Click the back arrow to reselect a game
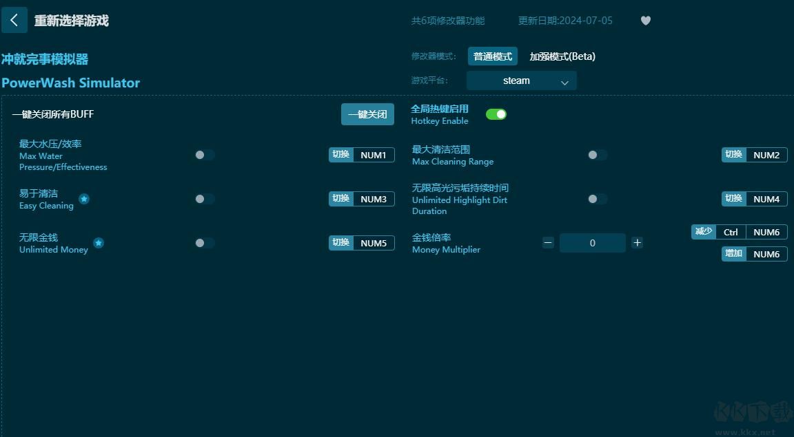The width and height of the screenshot is (794, 437). pos(14,20)
